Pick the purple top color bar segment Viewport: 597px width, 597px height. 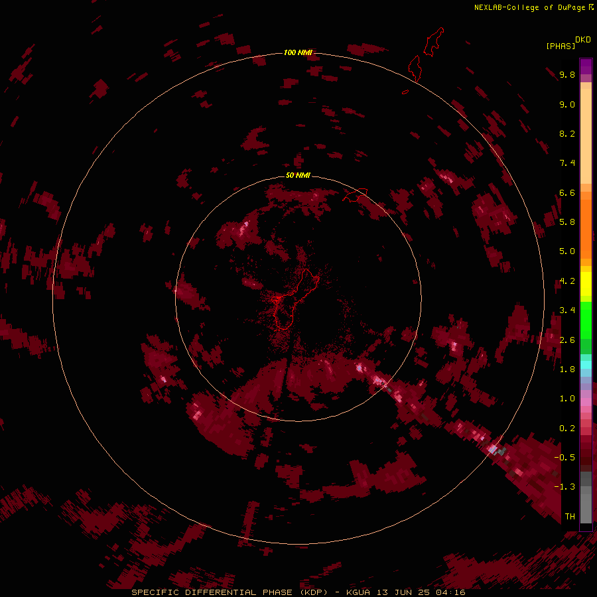pyautogui.click(x=586, y=67)
